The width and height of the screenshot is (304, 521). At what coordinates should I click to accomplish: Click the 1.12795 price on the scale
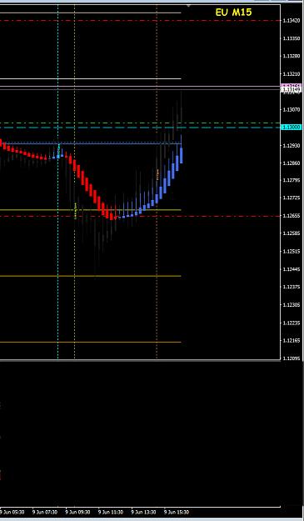click(291, 180)
